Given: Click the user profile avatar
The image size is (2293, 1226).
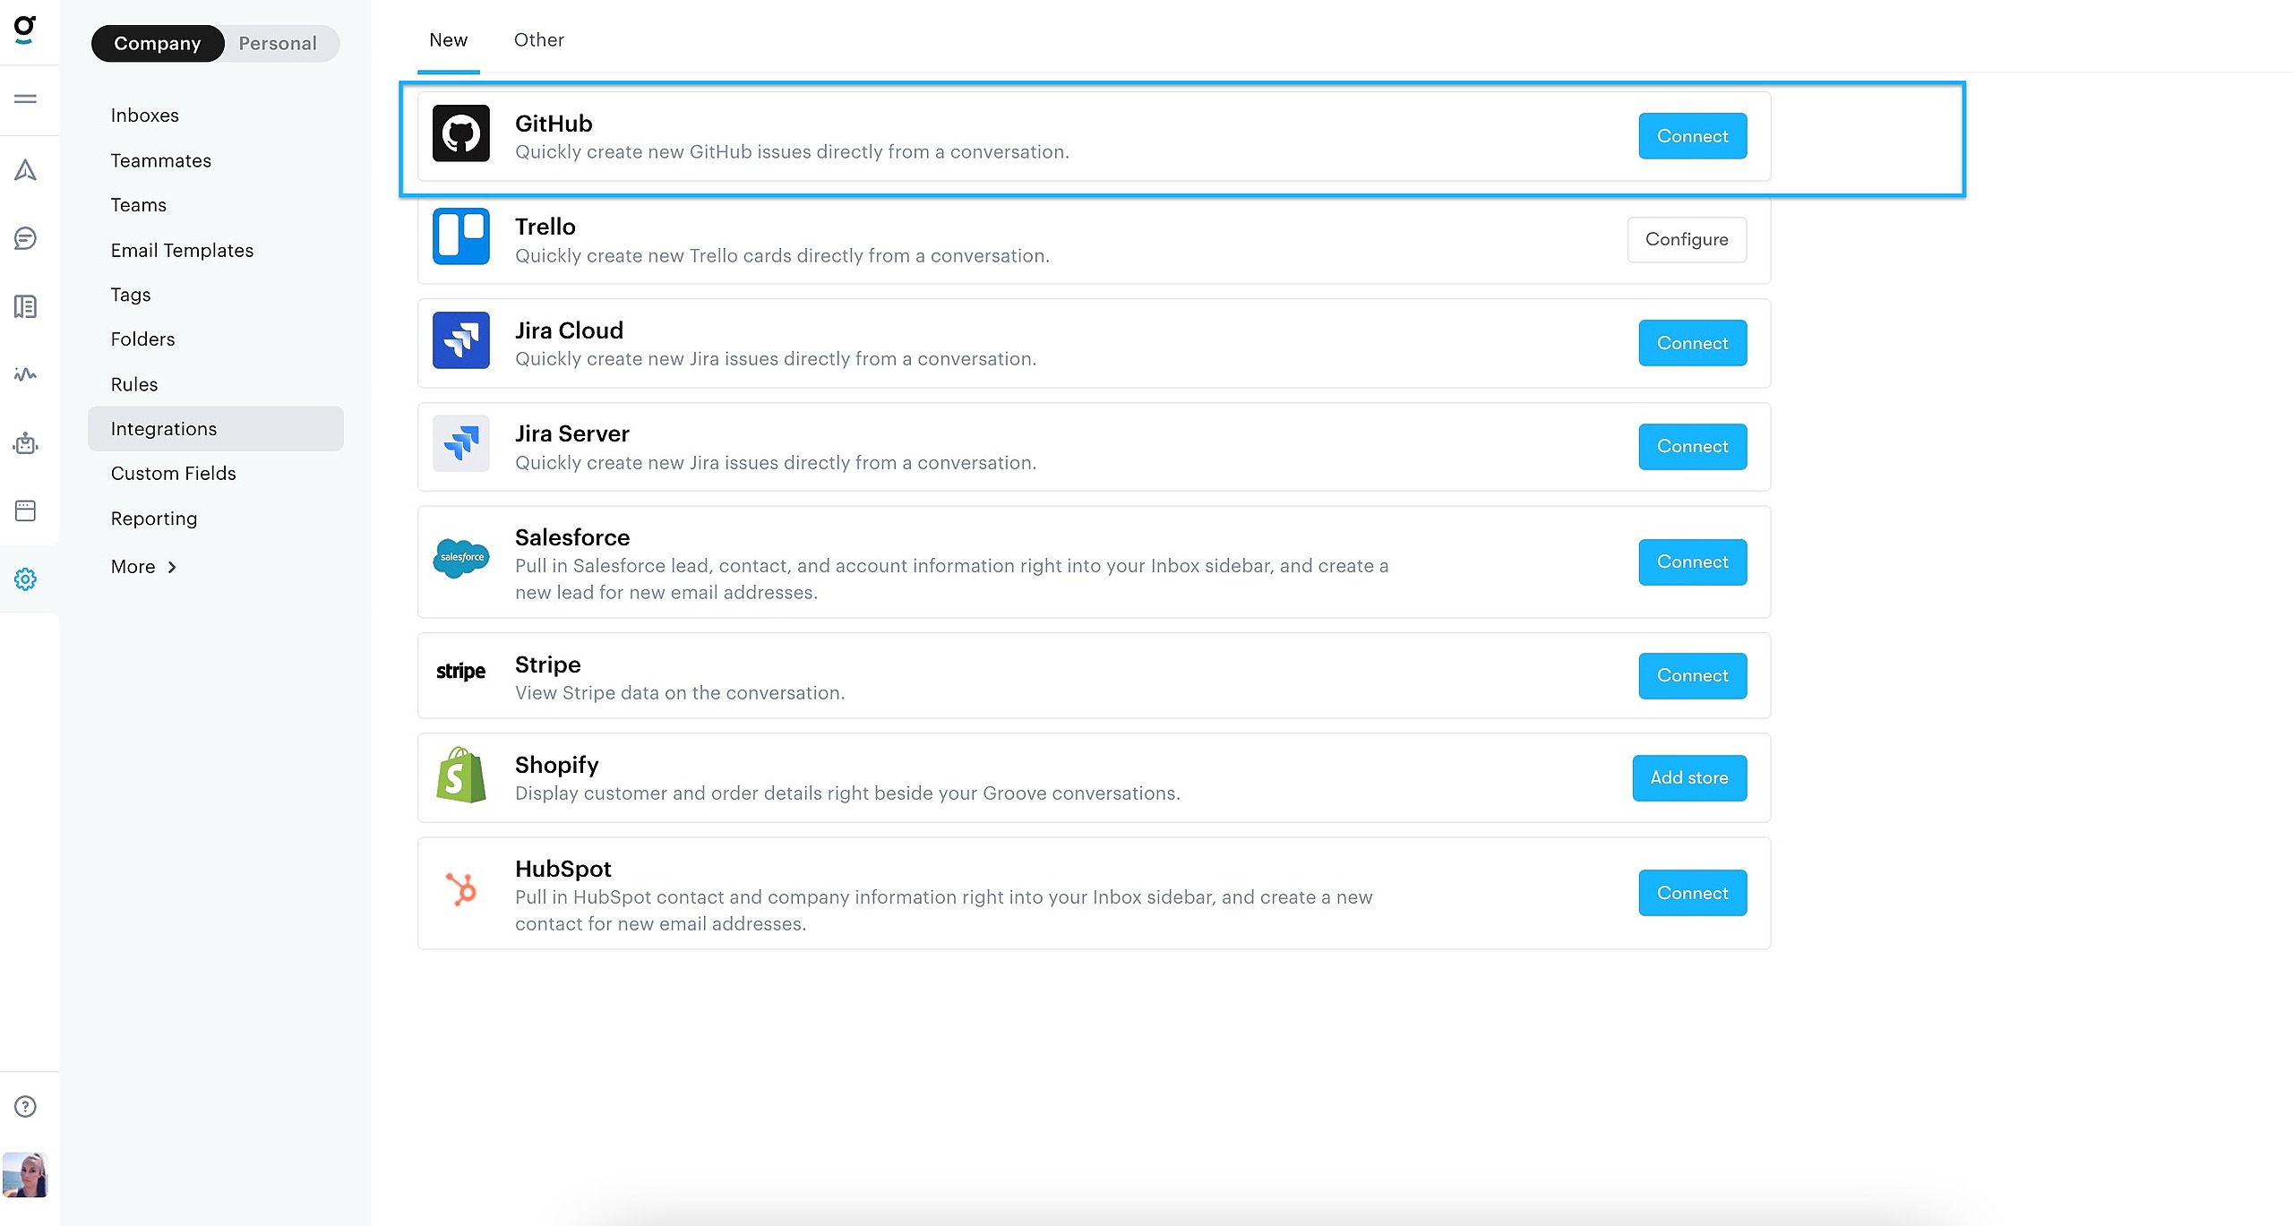Looking at the screenshot, I should (25, 1175).
